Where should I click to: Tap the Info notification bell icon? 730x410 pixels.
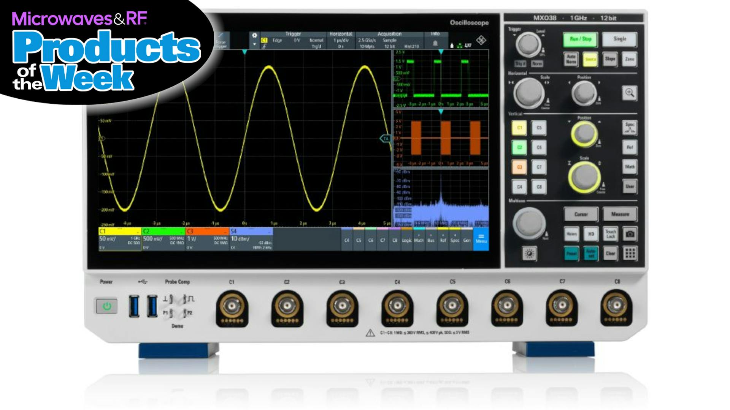[435, 43]
